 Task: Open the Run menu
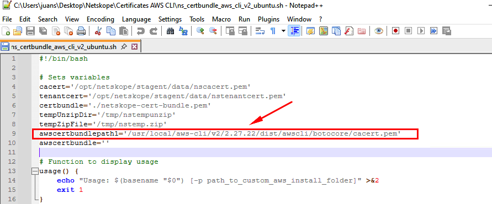[x=244, y=19]
